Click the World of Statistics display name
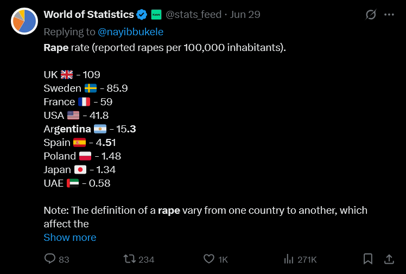 [x=88, y=15]
